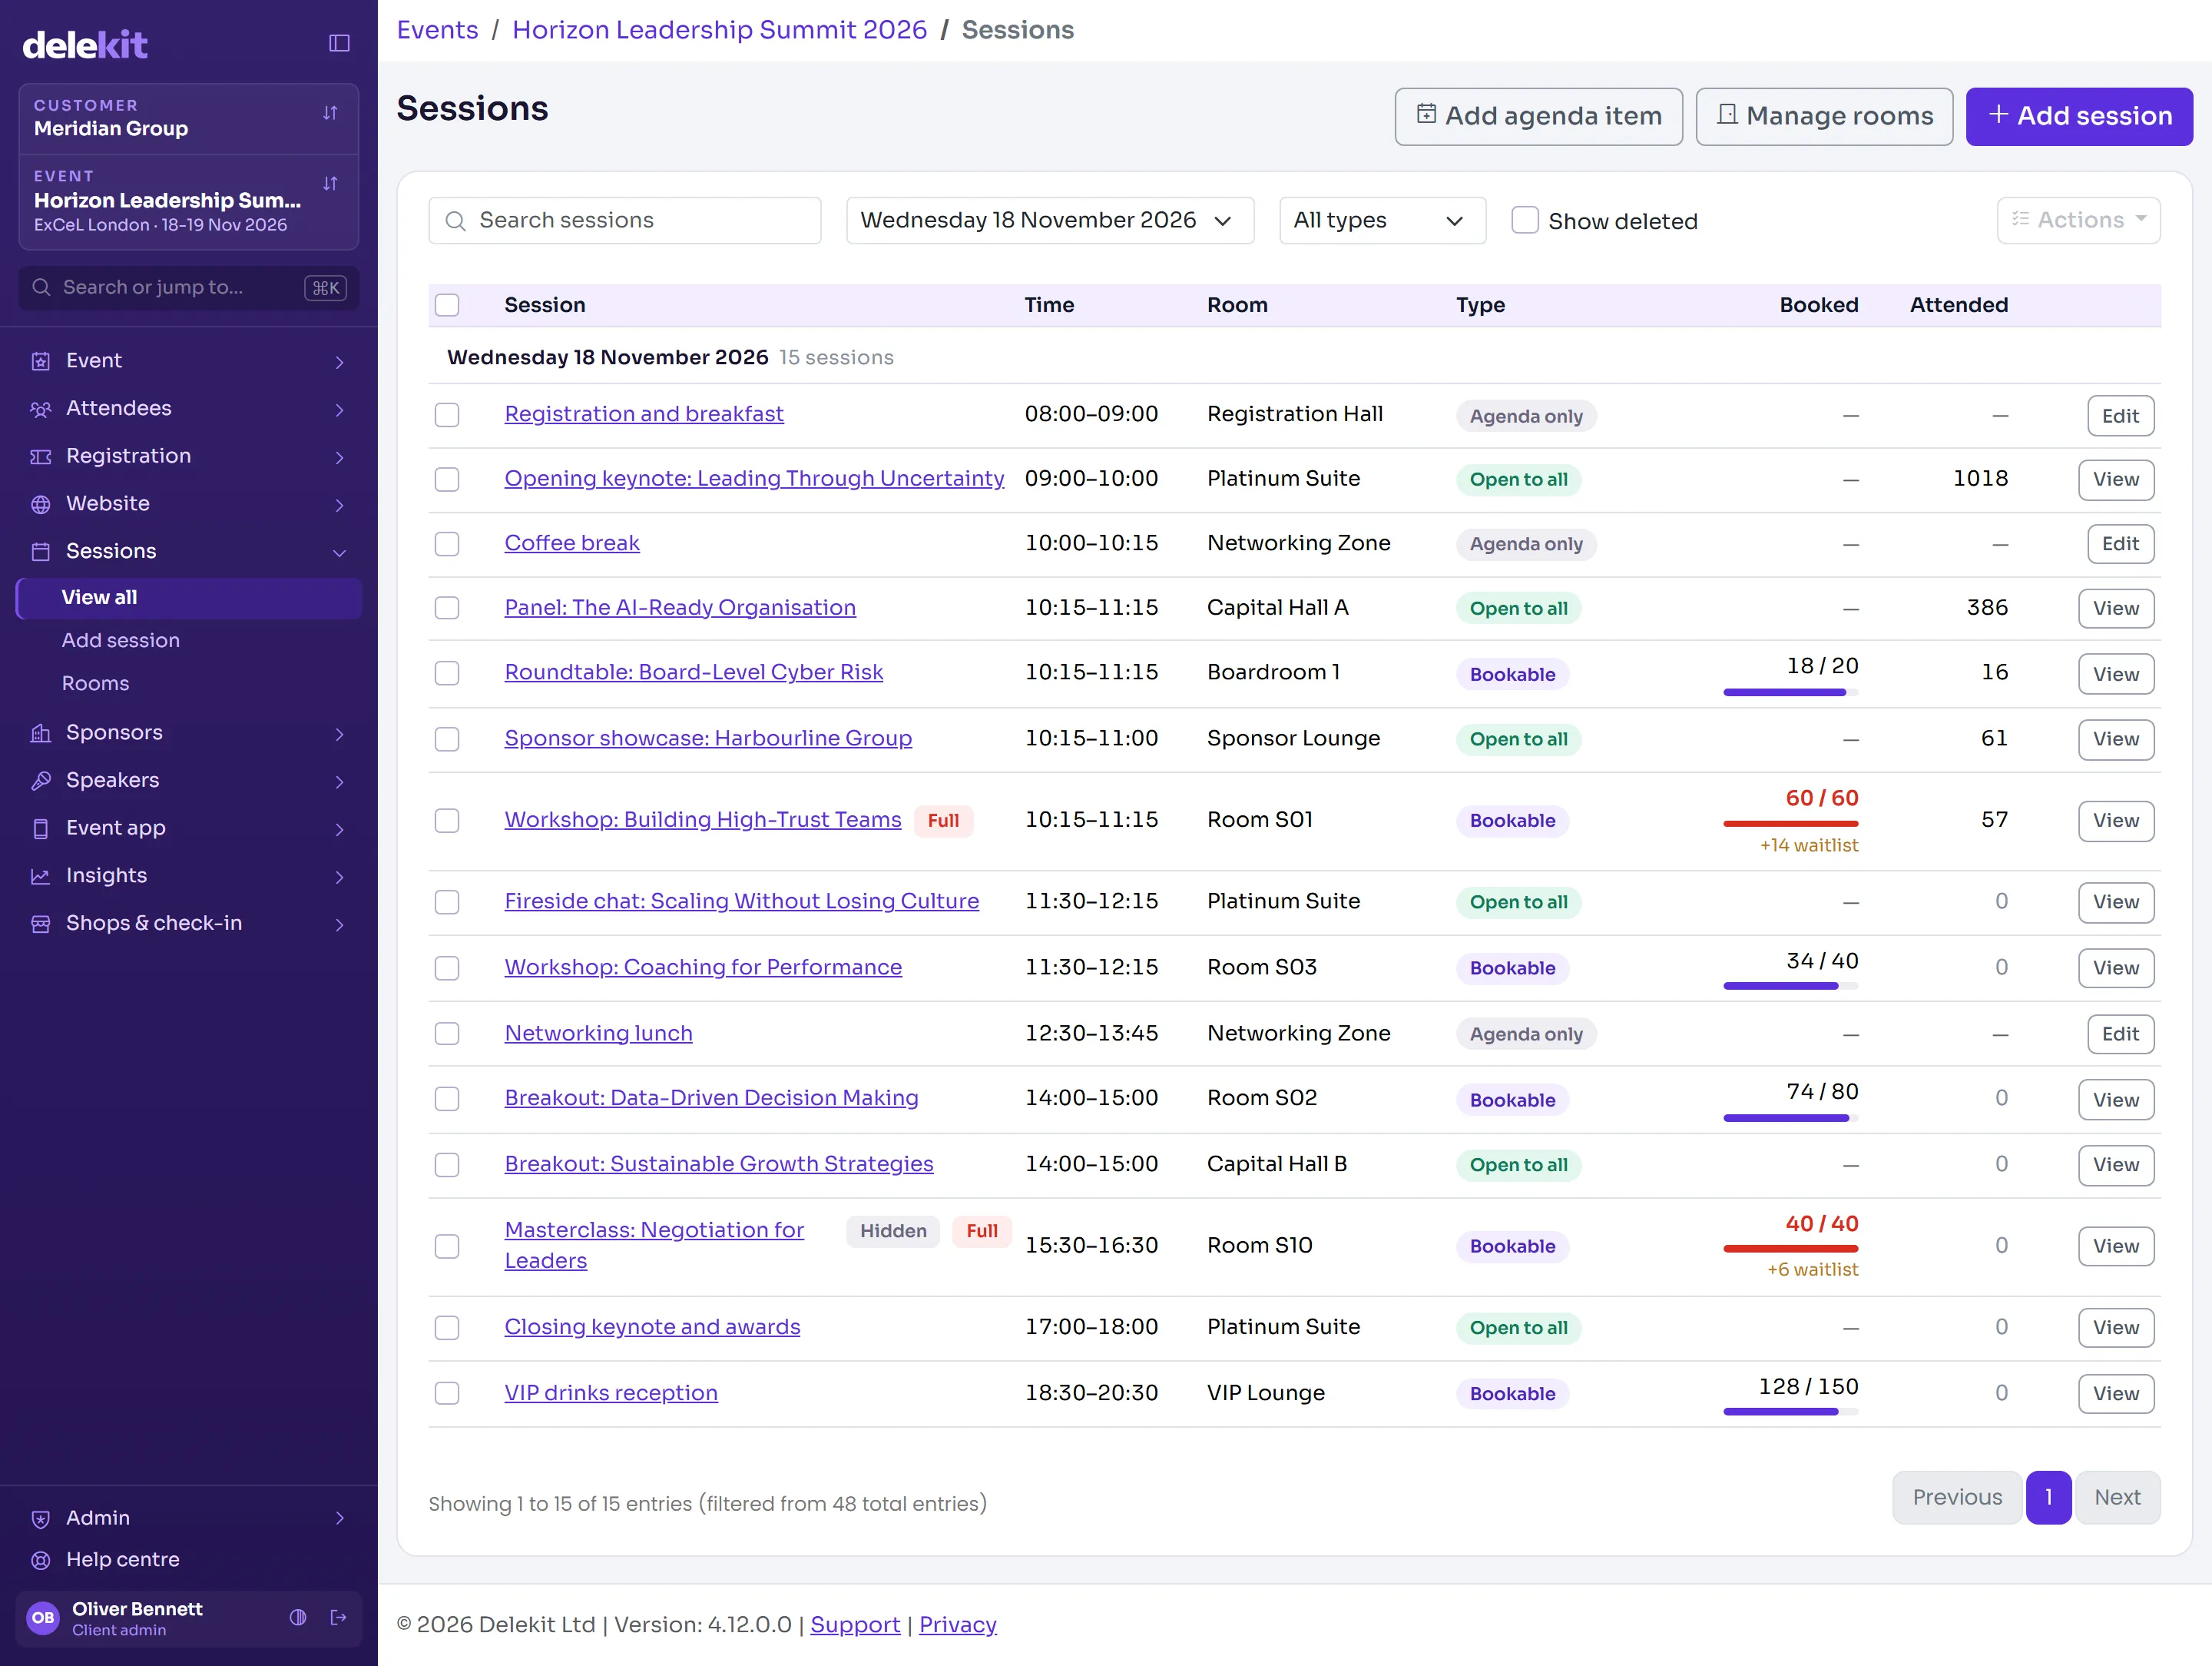Tick Closing keynote and awards checkbox
Image resolution: width=2212 pixels, height=1666 pixels.
[447, 1328]
